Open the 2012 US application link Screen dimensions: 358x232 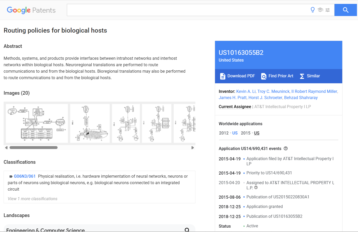click(x=235, y=133)
